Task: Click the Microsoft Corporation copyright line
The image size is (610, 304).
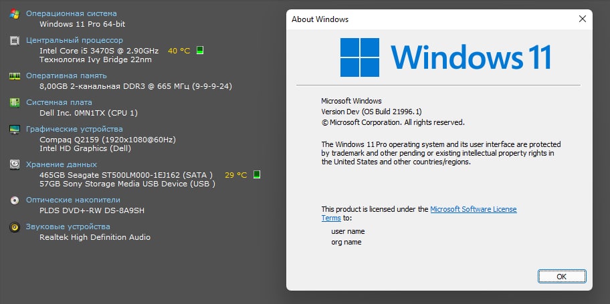Action: (393, 122)
